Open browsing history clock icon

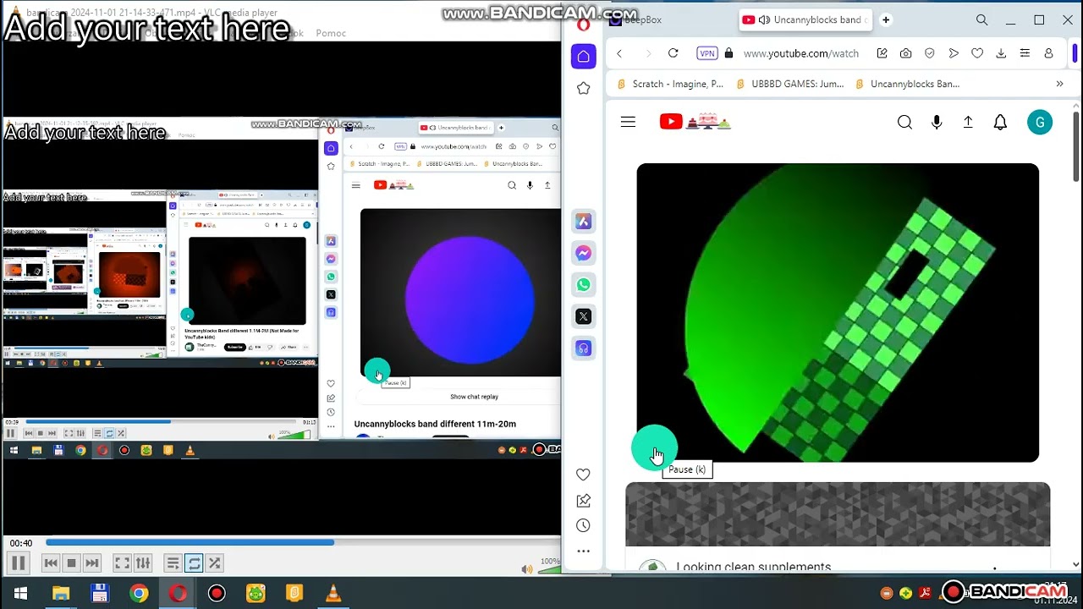[583, 525]
